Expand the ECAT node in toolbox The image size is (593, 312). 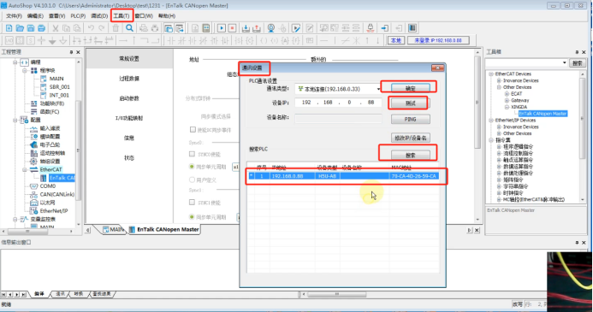click(x=507, y=94)
